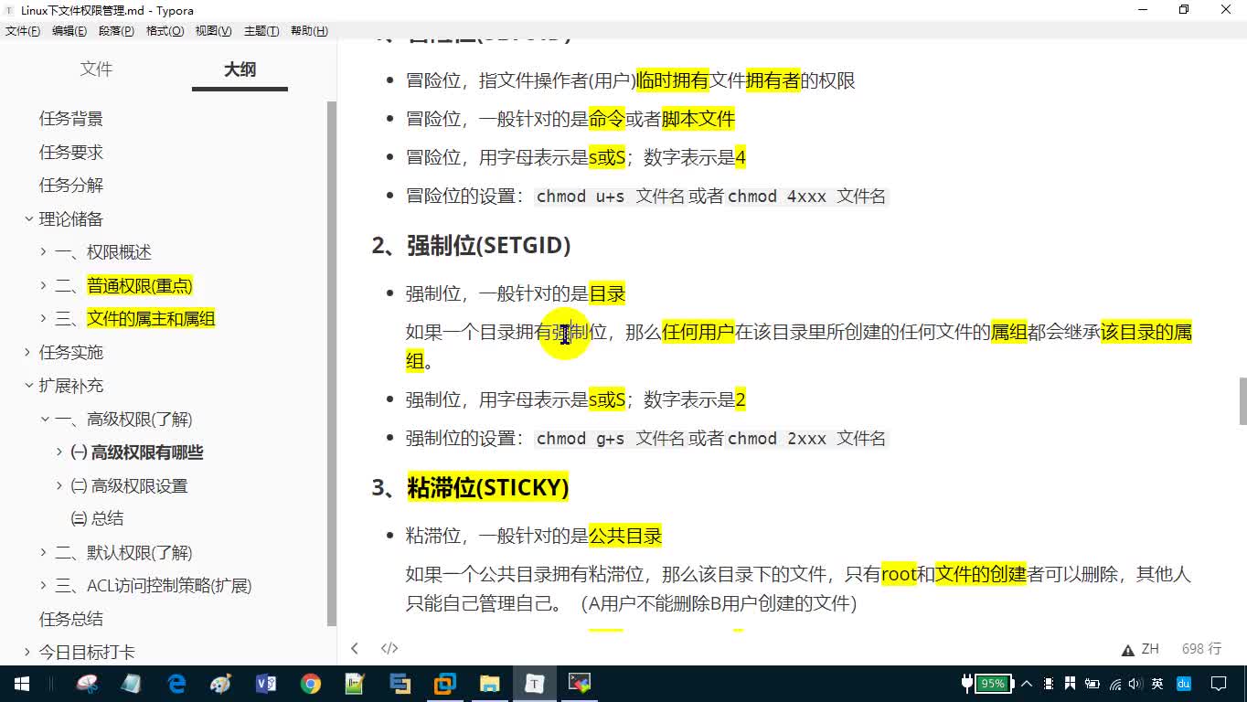Select 理论储备 outline label
The image size is (1247, 702).
[70, 219]
